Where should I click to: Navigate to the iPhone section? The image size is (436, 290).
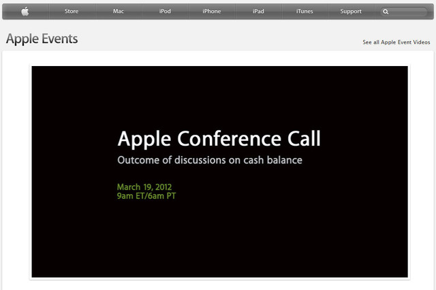[x=212, y=12]
